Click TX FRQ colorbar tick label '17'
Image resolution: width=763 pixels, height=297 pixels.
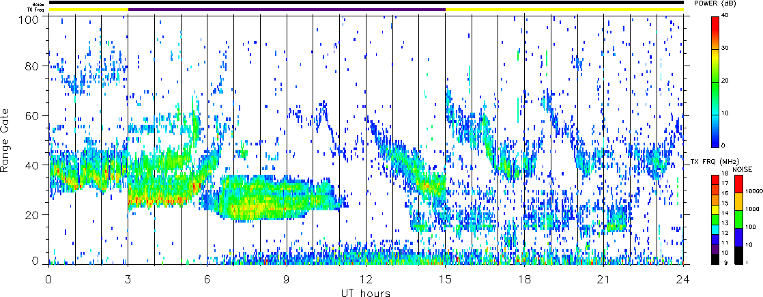[725, 183]
